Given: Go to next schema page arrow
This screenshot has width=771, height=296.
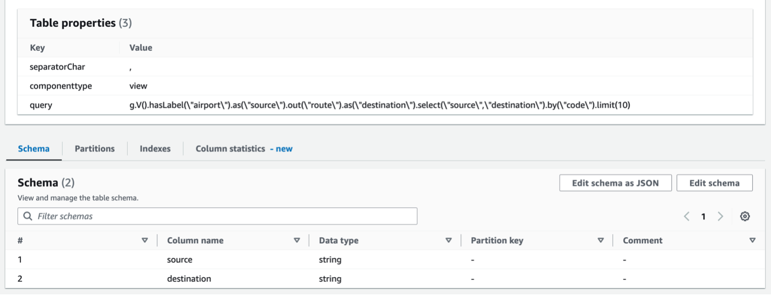Looking at the screenshot, I should [720, 216].
